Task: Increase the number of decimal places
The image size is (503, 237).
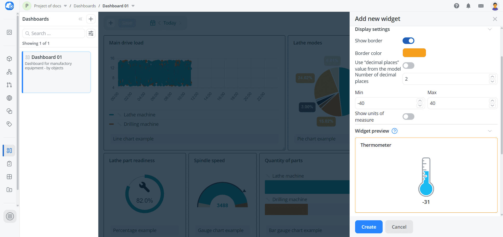Action: coord(492,76)
